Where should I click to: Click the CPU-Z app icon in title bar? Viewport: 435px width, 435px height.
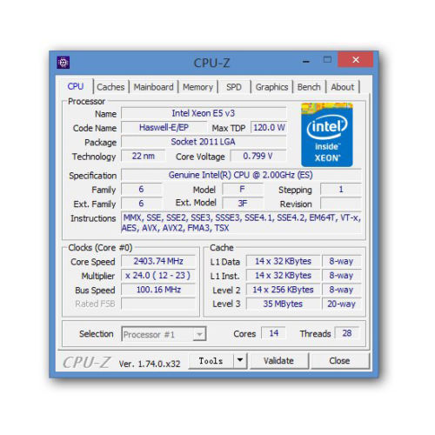64,63
